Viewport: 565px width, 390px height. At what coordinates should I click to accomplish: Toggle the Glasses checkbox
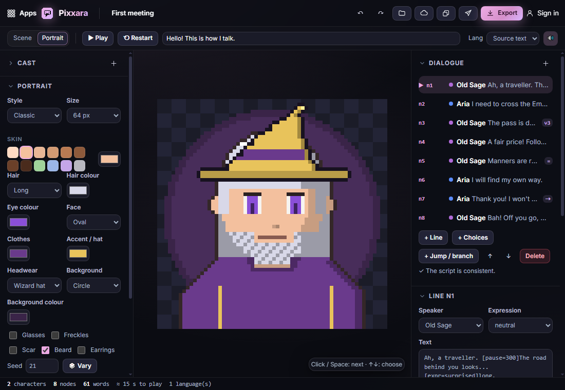pos(13,335)
